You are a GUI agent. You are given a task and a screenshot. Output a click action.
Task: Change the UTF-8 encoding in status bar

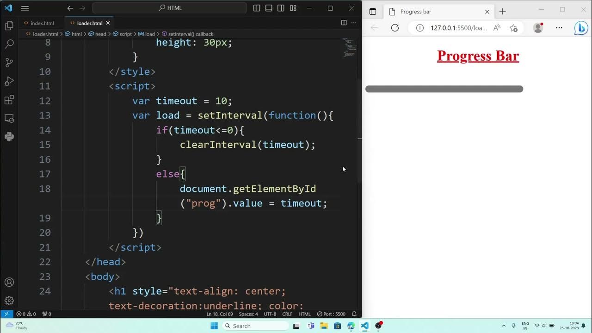click(x=270, y=314)
